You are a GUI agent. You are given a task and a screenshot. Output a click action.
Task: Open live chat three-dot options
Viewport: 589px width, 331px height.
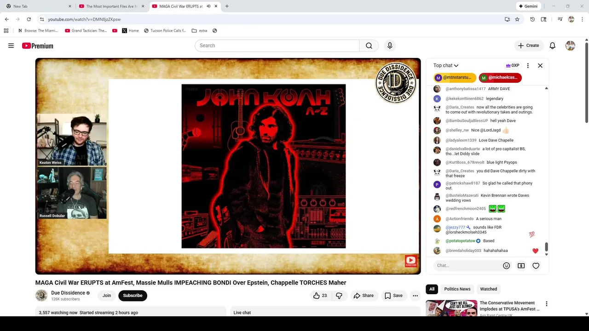(528, 66)
